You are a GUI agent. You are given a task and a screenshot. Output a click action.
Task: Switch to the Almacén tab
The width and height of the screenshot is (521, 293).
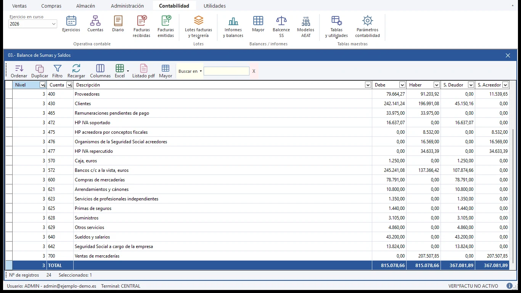85,6
